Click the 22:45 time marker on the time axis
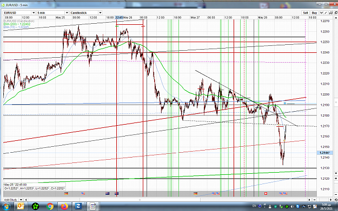Image resolution: width=338 pixels, height=211 pixels. [x=119, y=18]
